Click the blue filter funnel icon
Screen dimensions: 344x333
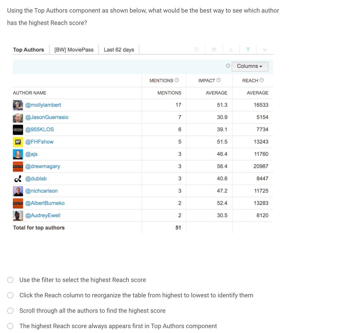(x=248, y=50)
